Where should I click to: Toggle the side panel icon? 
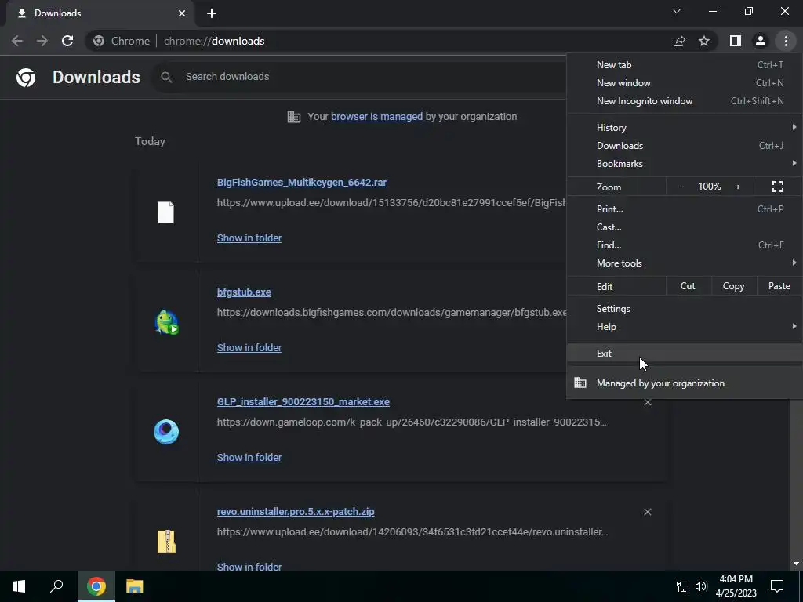(x=736, y=41)
